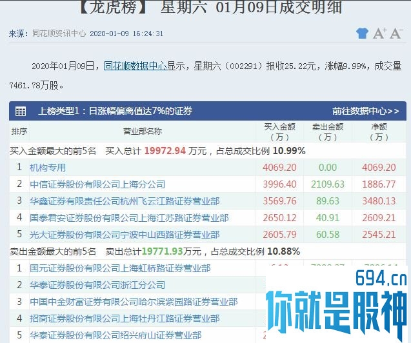Click 1886.77 net amount cell
Image resolution: width=411 pixels, height=343 pixels.
pyautogui.click(x=379, y=184)
